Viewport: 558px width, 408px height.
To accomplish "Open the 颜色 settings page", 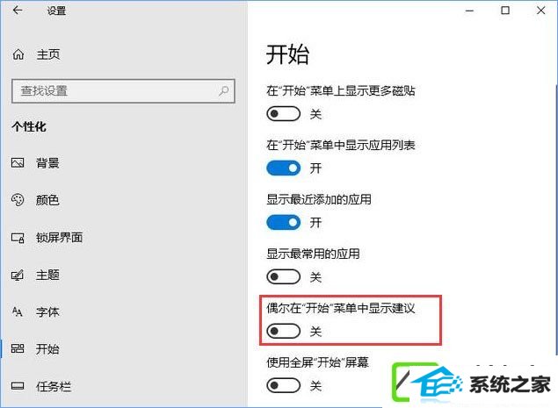I will tap(47, 200).
